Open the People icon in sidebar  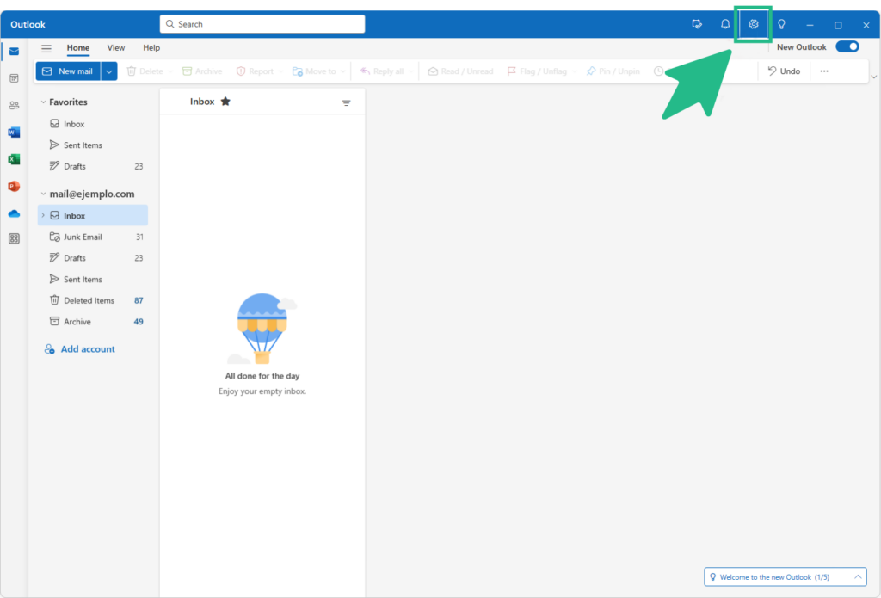[14, 106]
